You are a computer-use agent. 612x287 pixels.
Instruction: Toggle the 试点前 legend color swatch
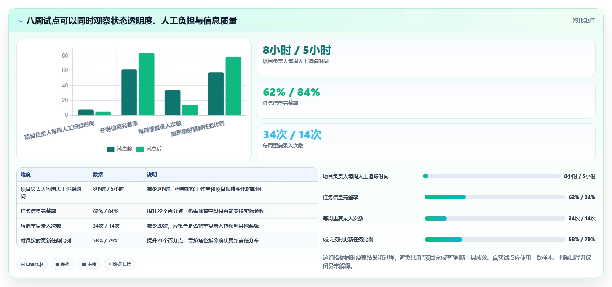point(110,149)
